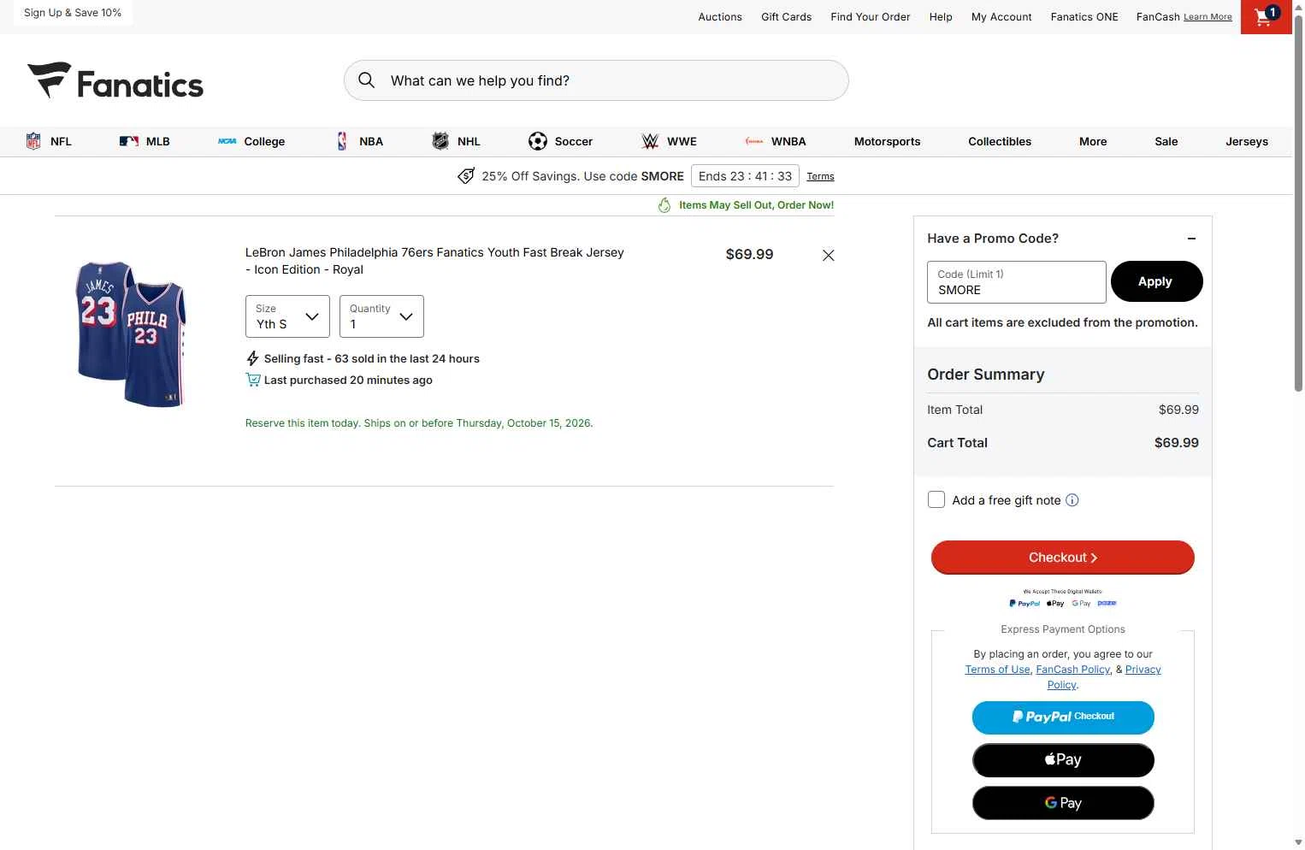Click the search magnifier icon

367,80
